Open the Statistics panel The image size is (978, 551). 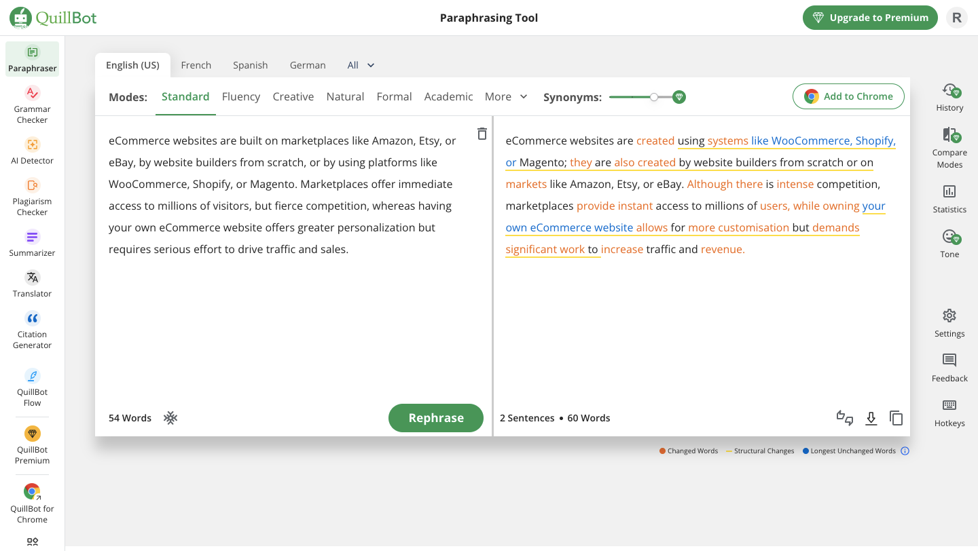[949, 199]
